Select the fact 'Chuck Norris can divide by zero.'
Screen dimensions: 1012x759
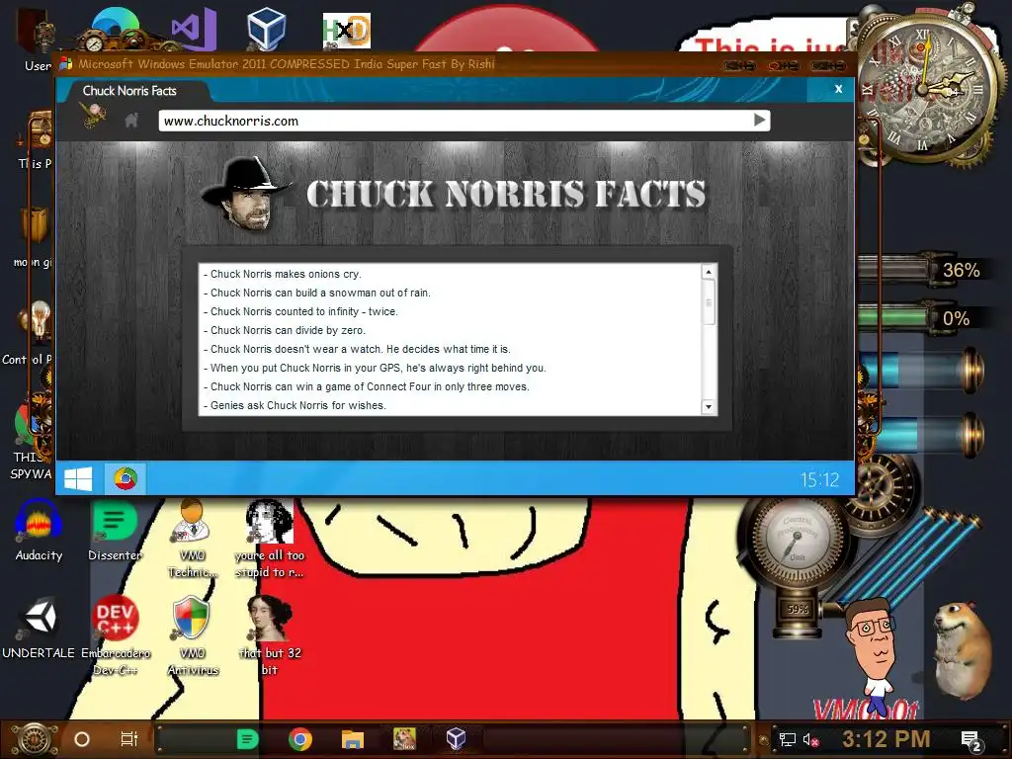coord(284,330)
